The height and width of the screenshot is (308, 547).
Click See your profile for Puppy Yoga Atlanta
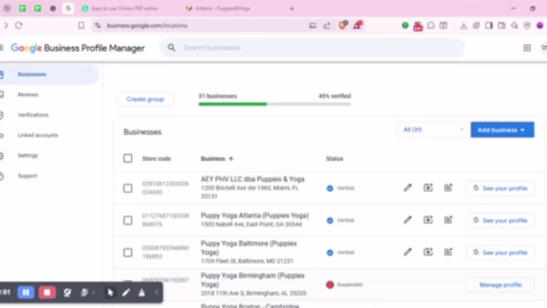point(500,220)
